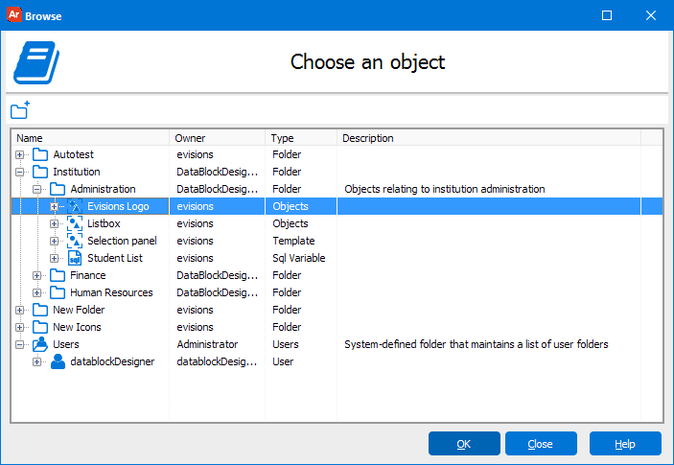674x465 pixels.
Task: Click the Institution folder icon
Action: (40, 172)
